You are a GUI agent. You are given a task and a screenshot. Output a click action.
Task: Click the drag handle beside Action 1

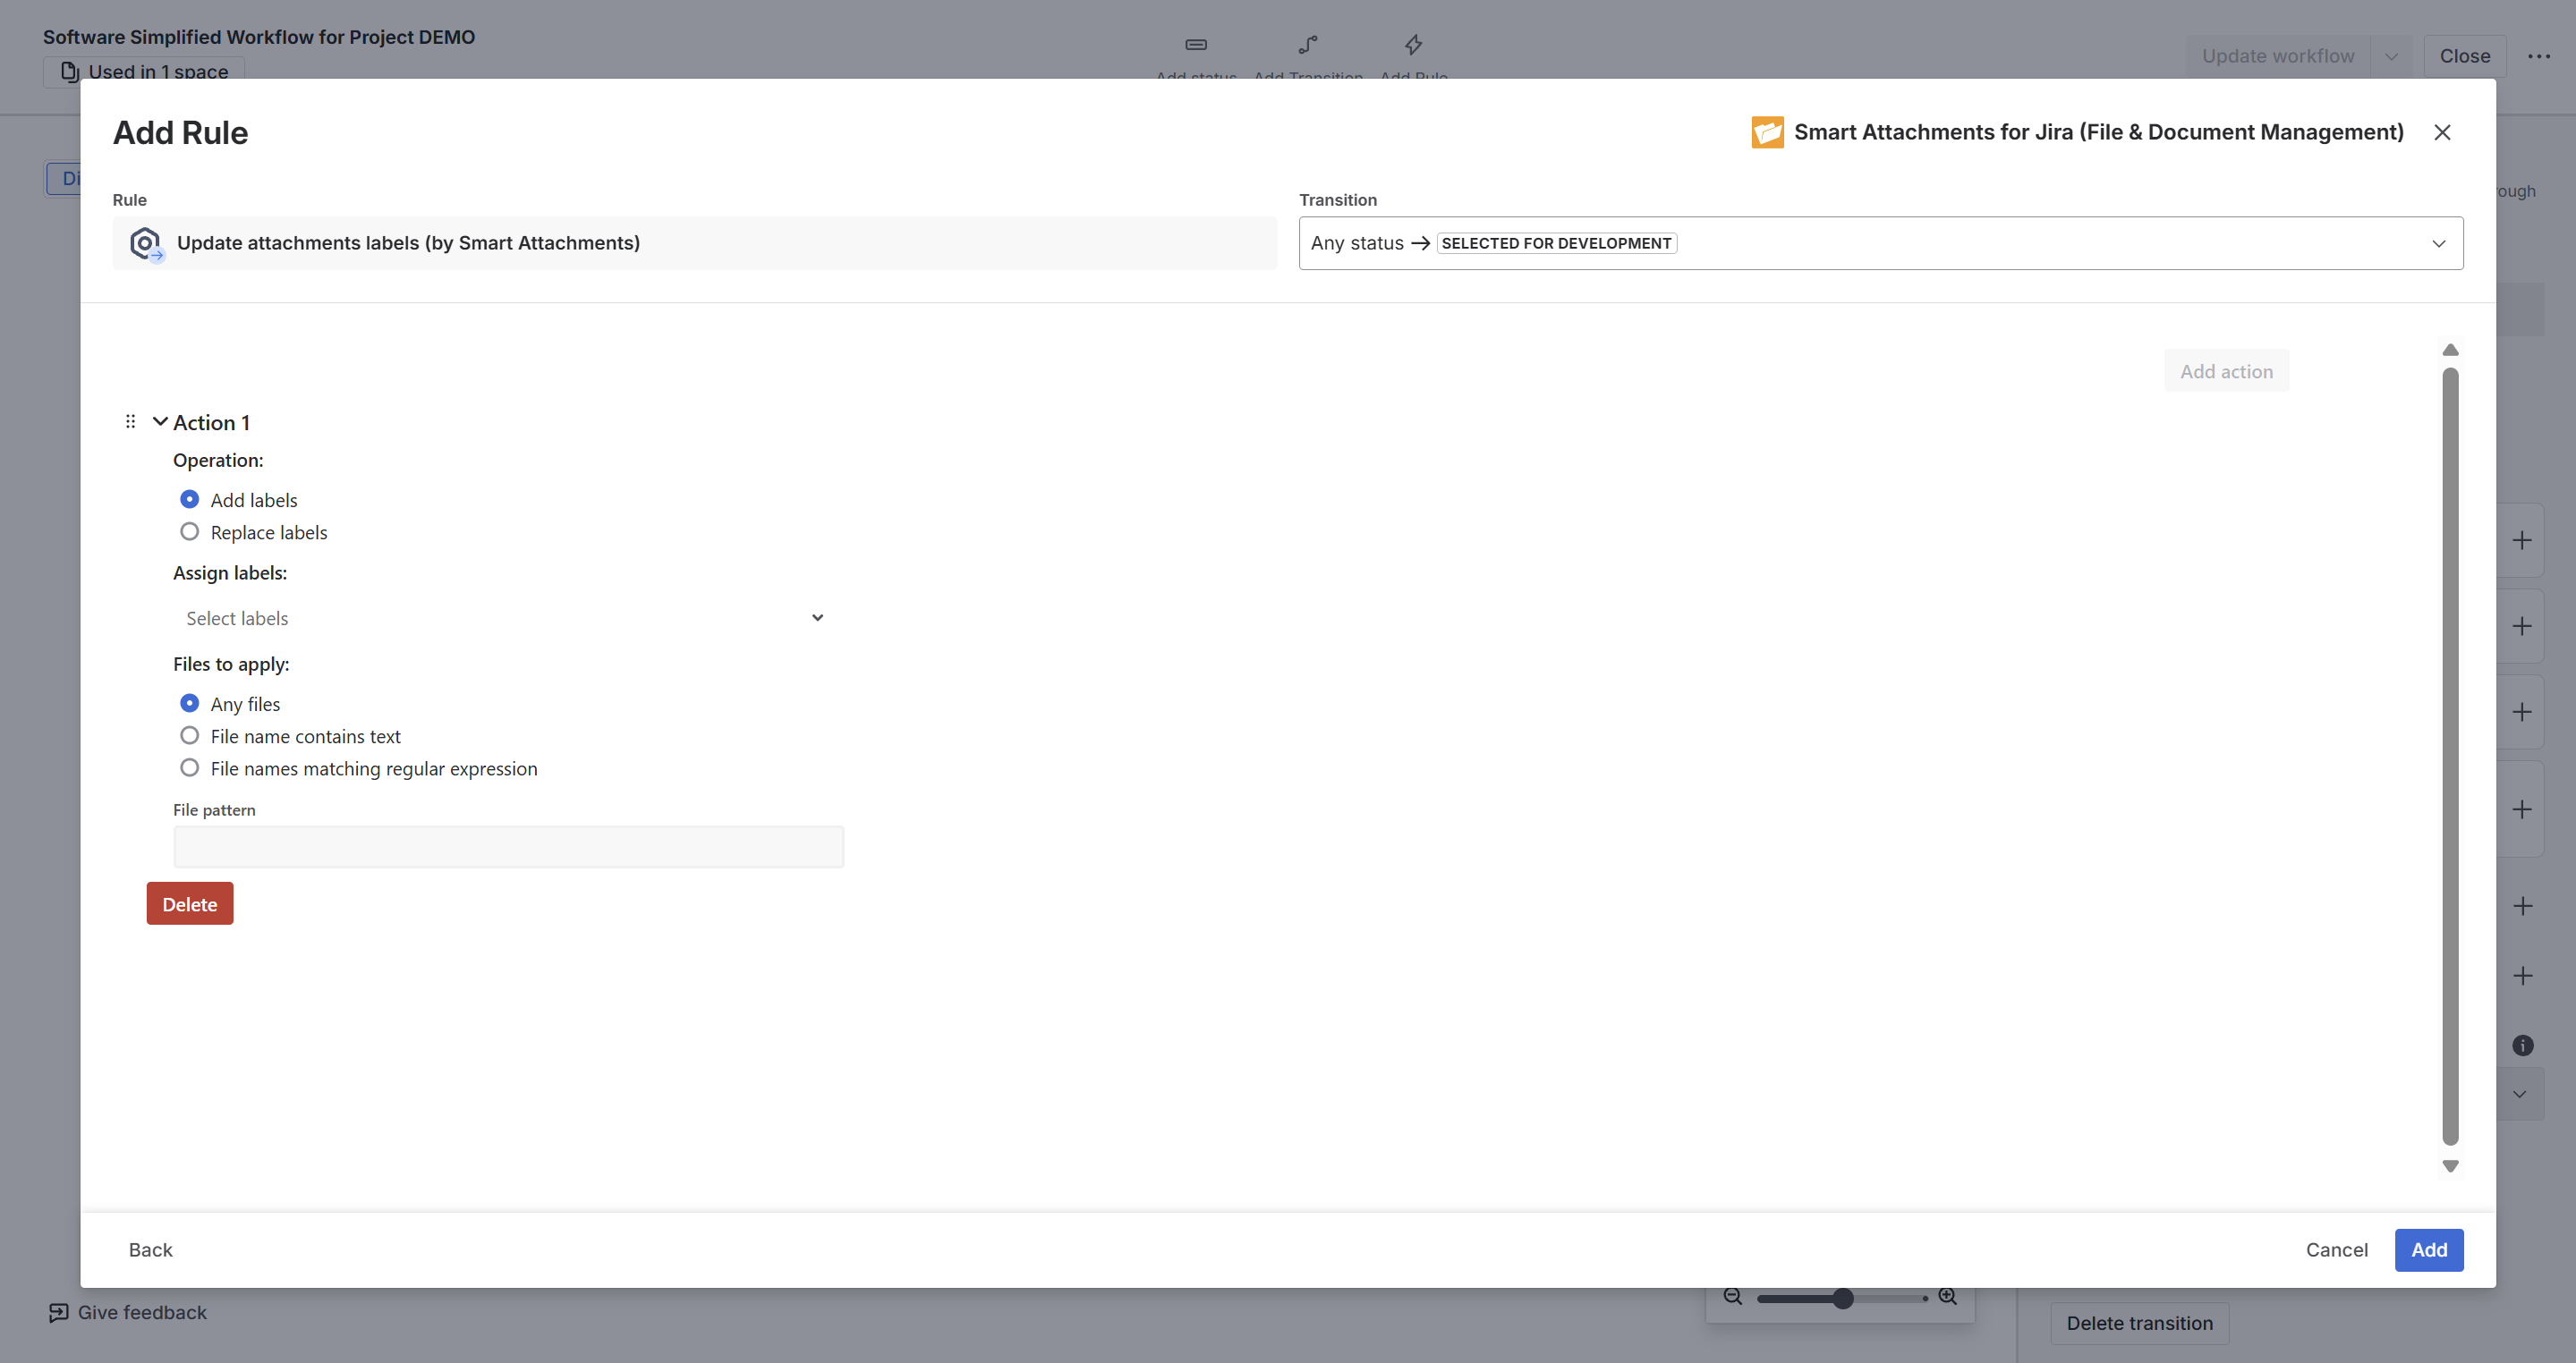point(130,422)
